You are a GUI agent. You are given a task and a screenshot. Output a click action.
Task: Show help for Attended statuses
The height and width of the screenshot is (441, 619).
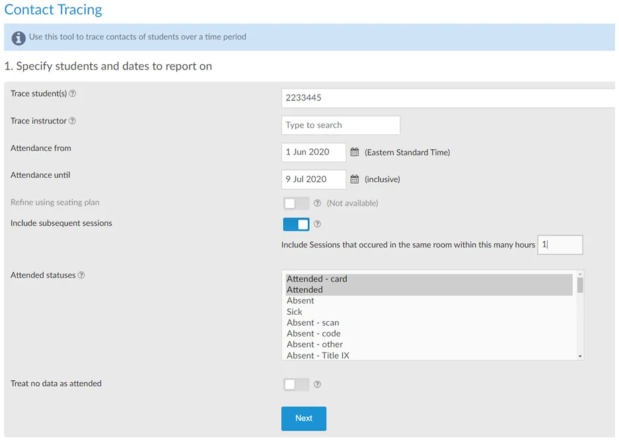coord(81,275)
